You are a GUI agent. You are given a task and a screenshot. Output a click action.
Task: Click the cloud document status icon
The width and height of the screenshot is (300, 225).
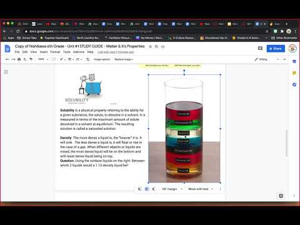point(163,46)
